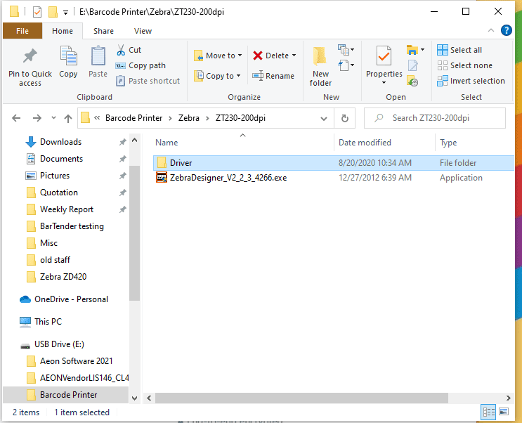
Task: Go Back with left arrow
Action: 16,118
